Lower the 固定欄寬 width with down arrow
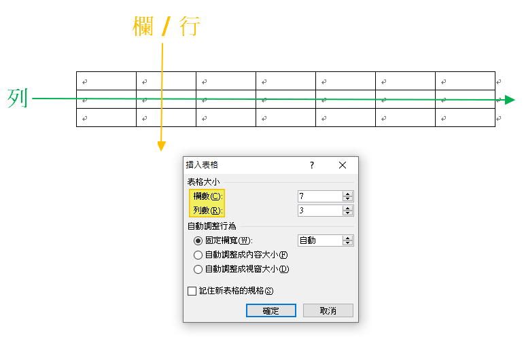 click(347, 243)
